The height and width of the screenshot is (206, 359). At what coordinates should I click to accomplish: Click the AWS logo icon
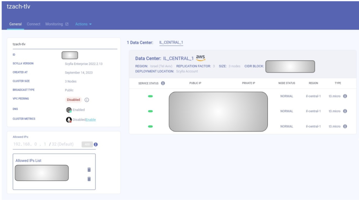(201, 58)
